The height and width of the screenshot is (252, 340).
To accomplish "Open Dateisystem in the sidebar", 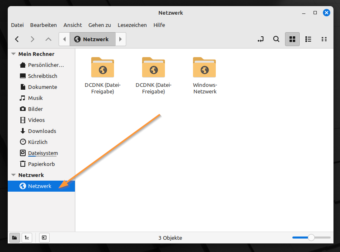I will [x=42, y=153].
